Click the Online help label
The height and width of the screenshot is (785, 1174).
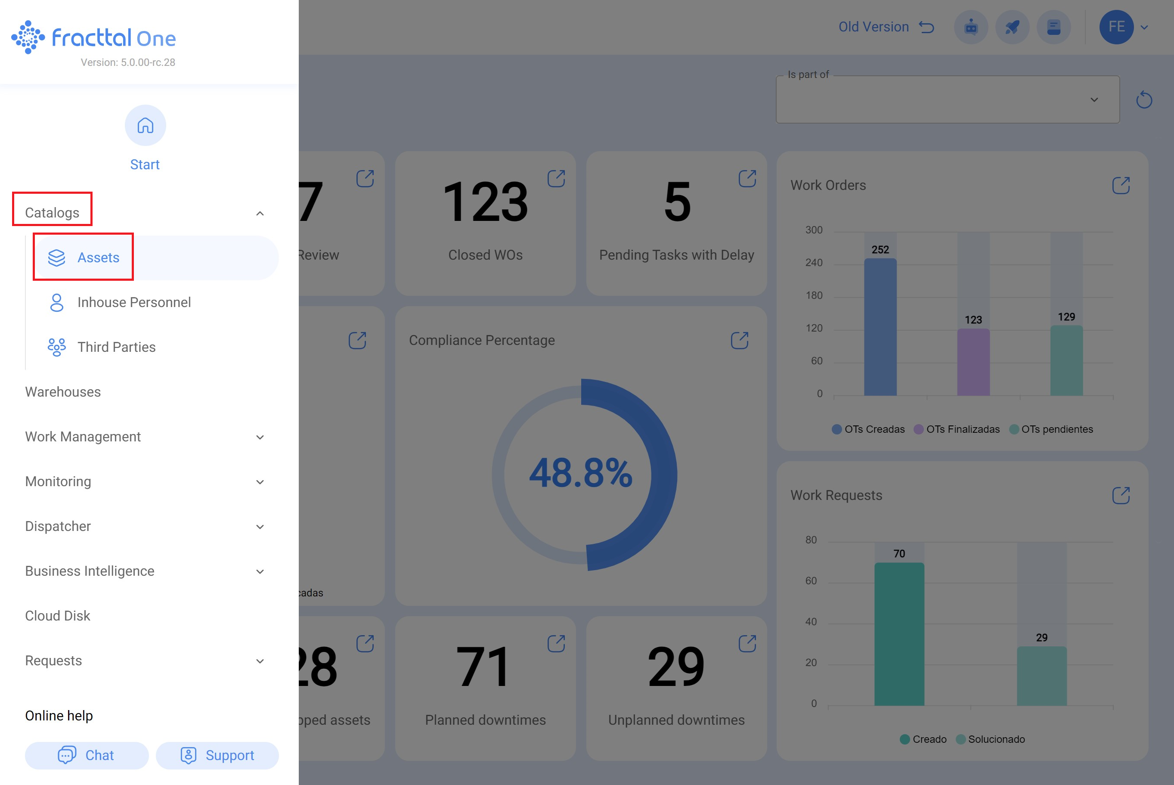pos(59,715)
